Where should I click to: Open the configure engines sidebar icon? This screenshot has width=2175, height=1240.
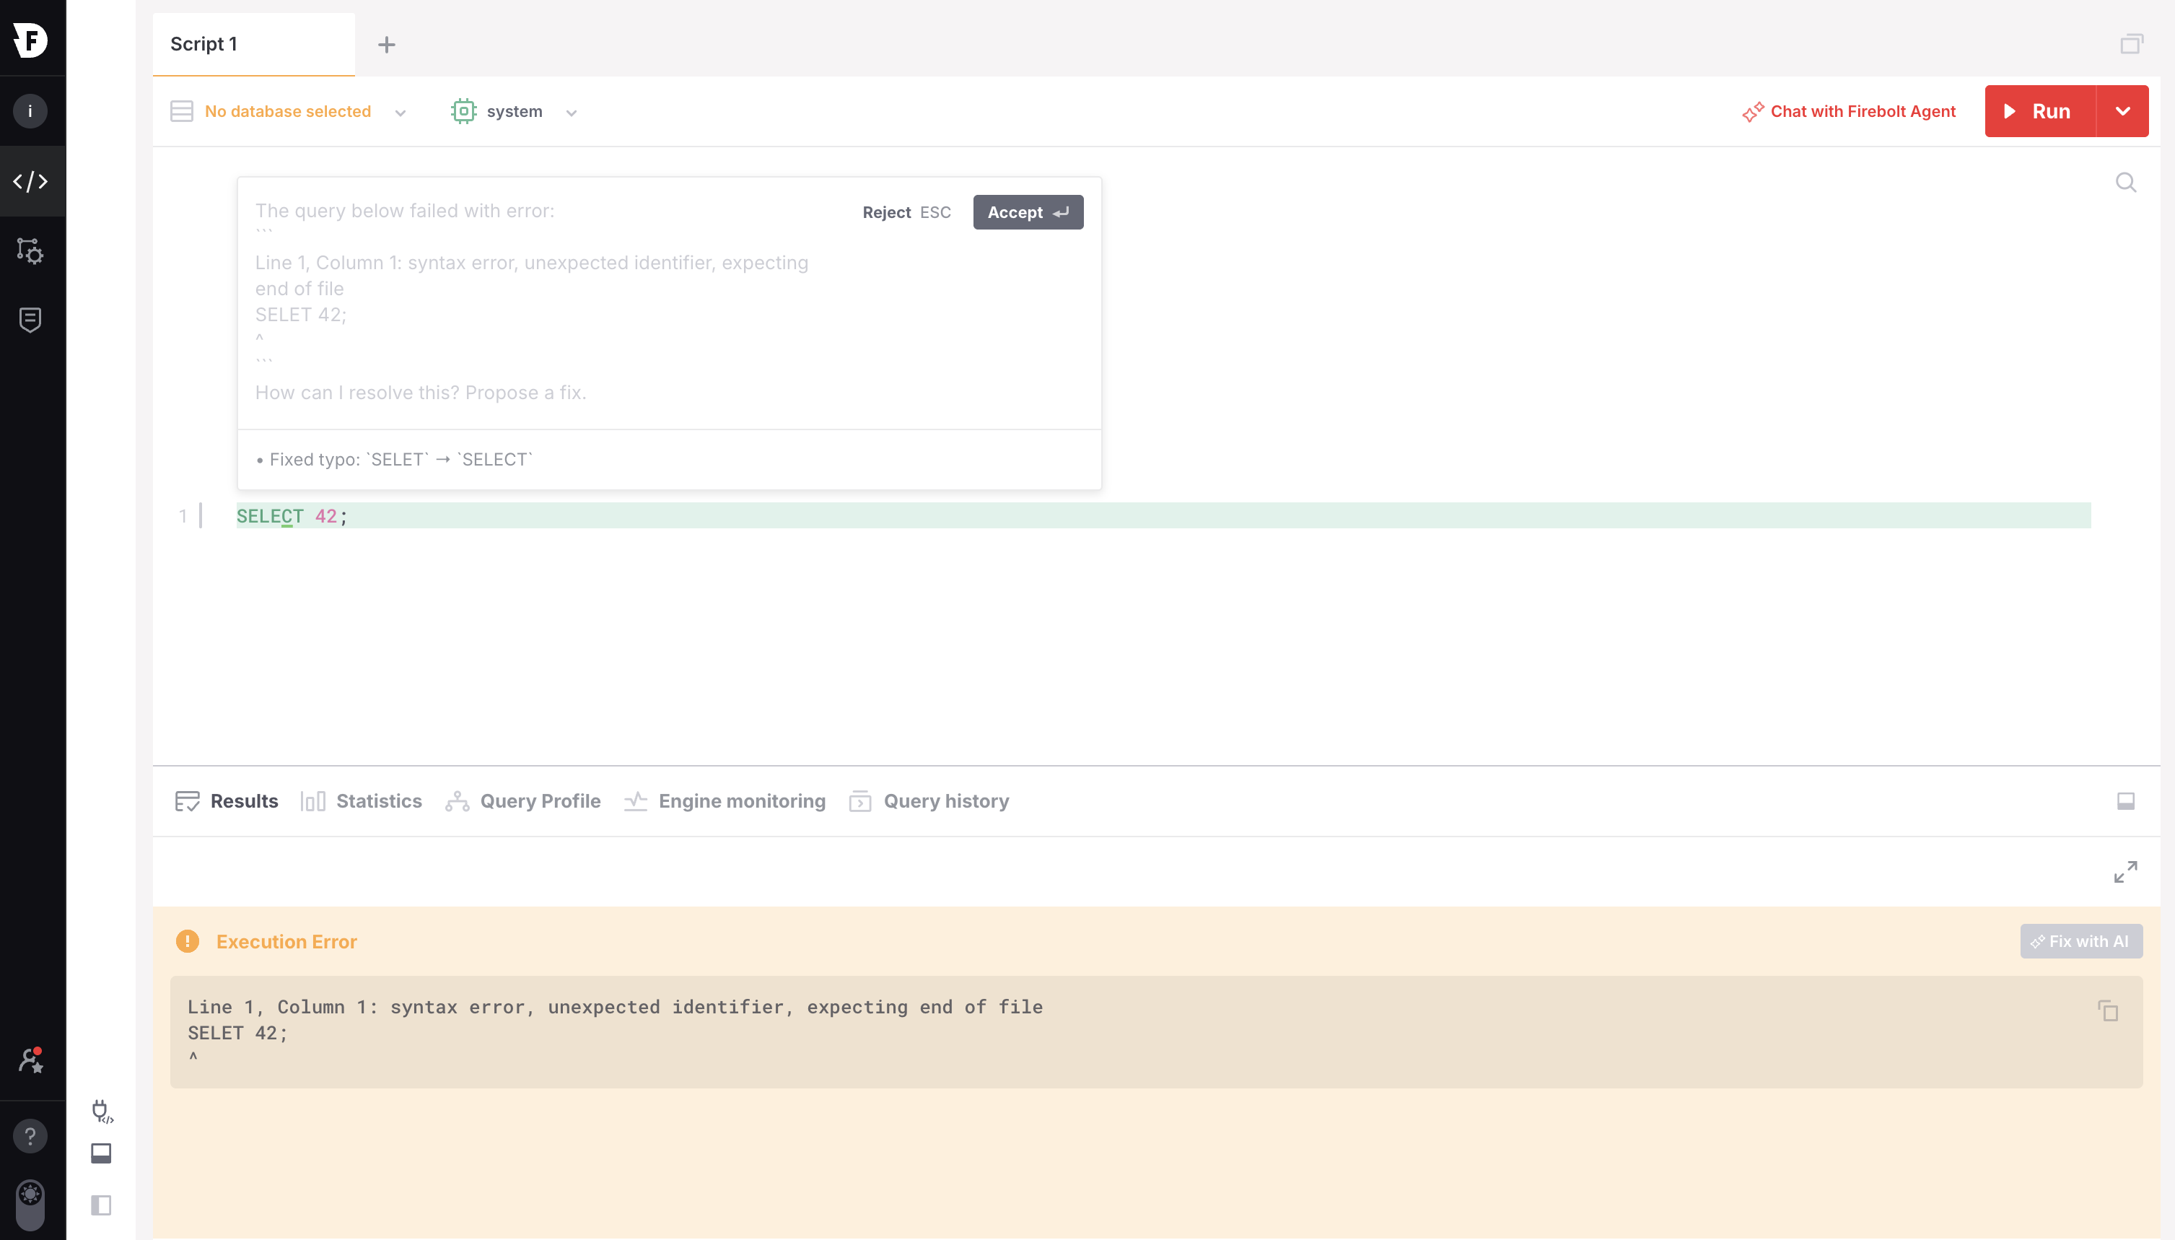30,250
